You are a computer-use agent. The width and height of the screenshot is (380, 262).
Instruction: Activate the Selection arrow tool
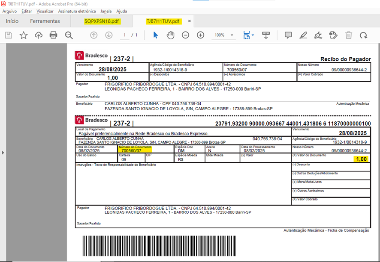(x=156, y=35)
